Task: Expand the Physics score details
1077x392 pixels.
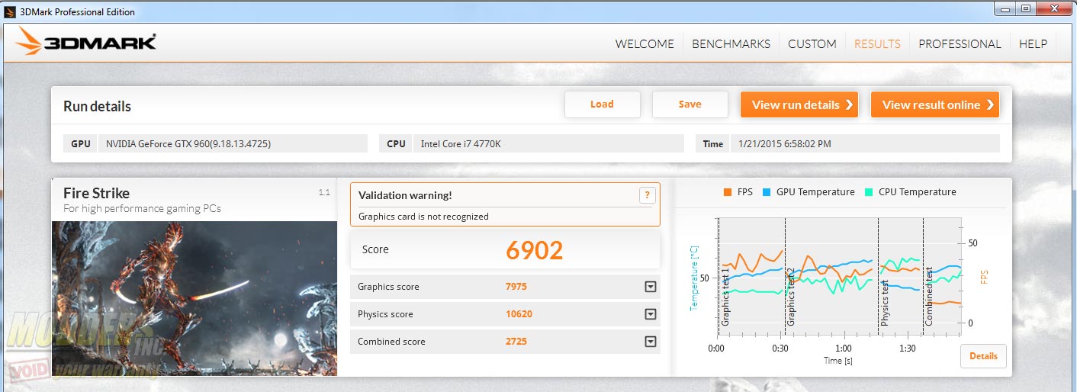Action: (651, 314)
